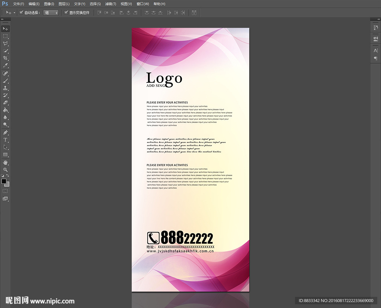Select the Dodge tool

tap(5, 124)
